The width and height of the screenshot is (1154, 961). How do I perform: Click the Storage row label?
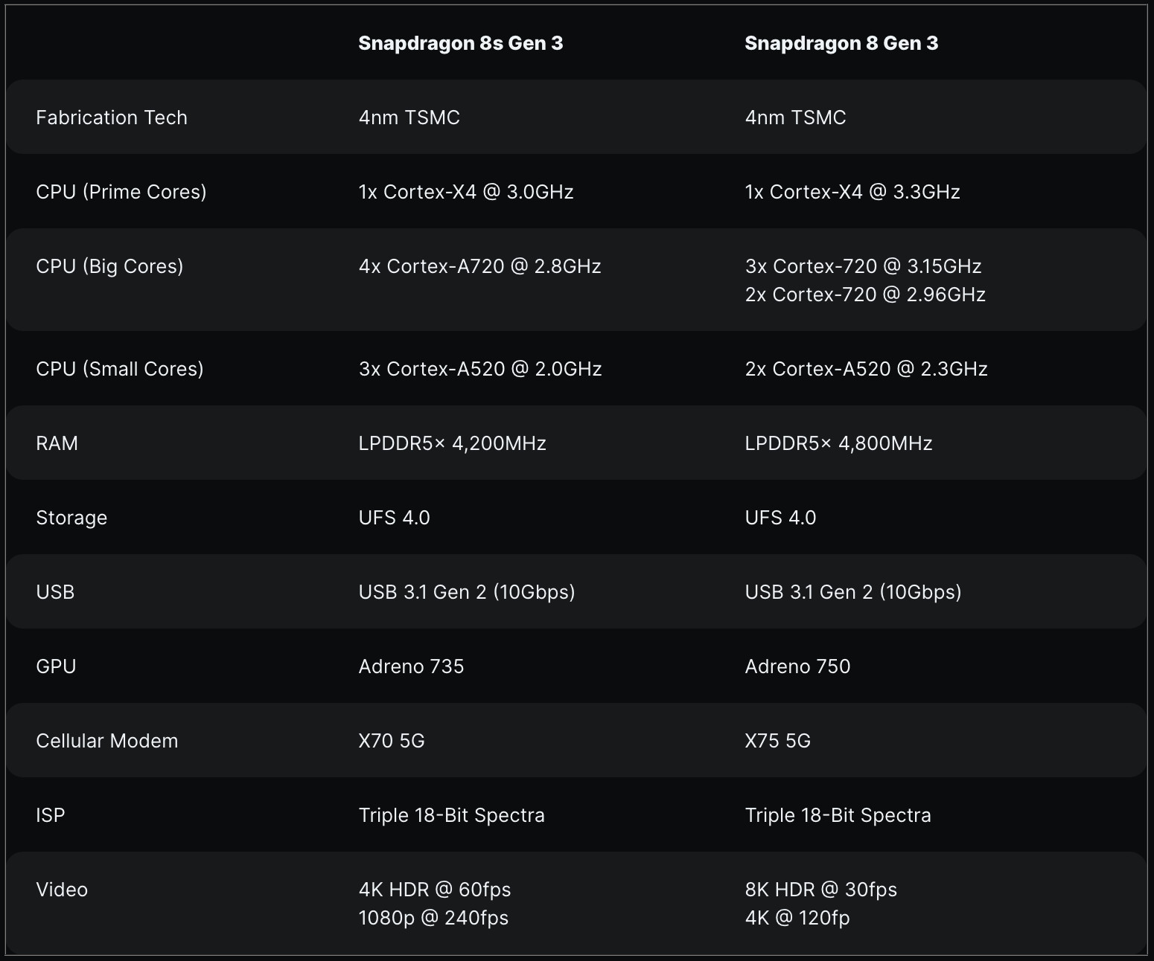[71, 518]
